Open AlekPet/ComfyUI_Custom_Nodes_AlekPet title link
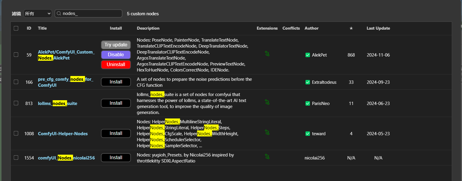This screenshot has height=181, width=462. pyautogui.click(x=66, y=55)
